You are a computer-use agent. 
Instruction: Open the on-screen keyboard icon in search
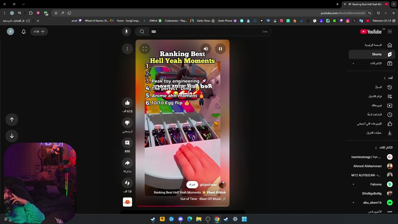[154, 31]
